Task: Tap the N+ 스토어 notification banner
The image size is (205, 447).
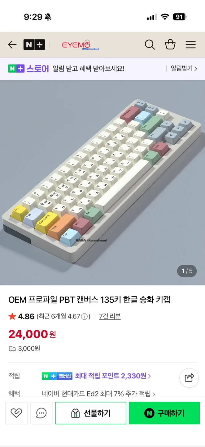Action: click(x=102, y=69)
